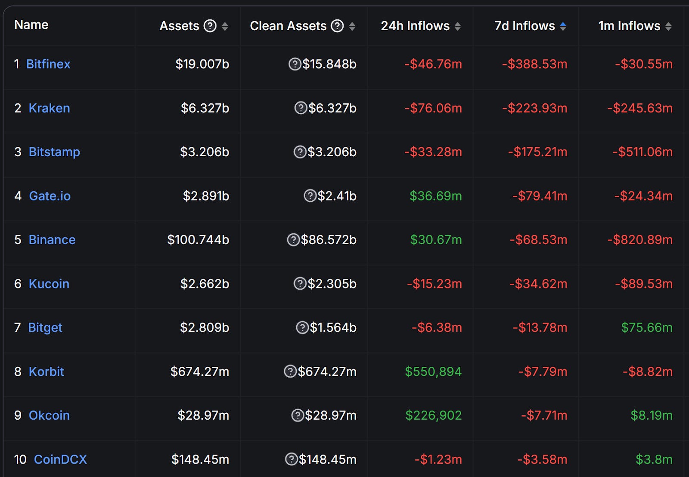The height and width of the screenshot is (477, 689).
Task: Select Bitstamp 7d inflow -$175.21m
Action: pyautogui.click(x=538, y=152)
